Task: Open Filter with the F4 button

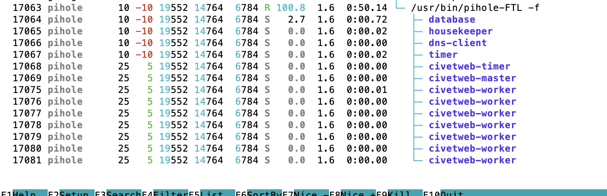Action: click(x=165, y=193)
